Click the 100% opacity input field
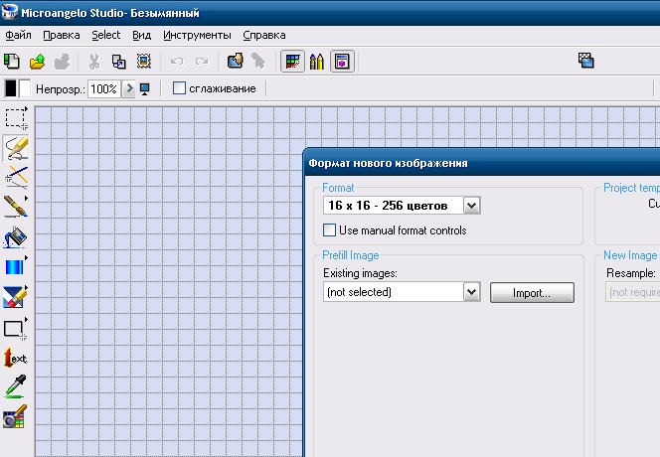Viewport: 660px width, 457px height. click(104, 89)
